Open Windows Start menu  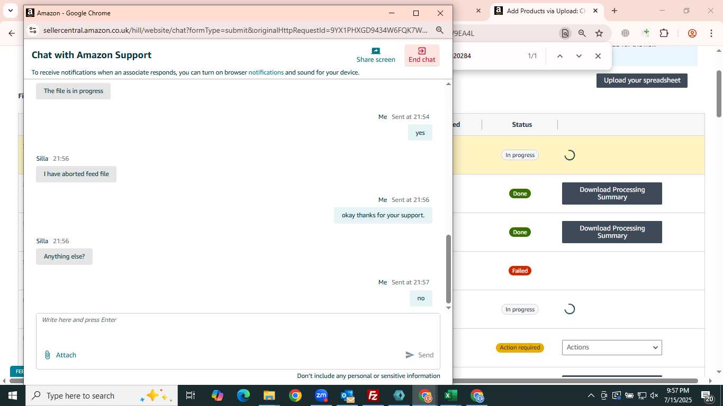13,395
